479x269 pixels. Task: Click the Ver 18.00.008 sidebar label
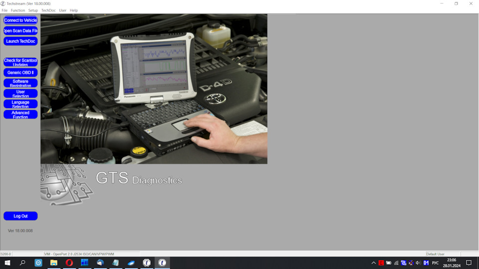point(20,231)
